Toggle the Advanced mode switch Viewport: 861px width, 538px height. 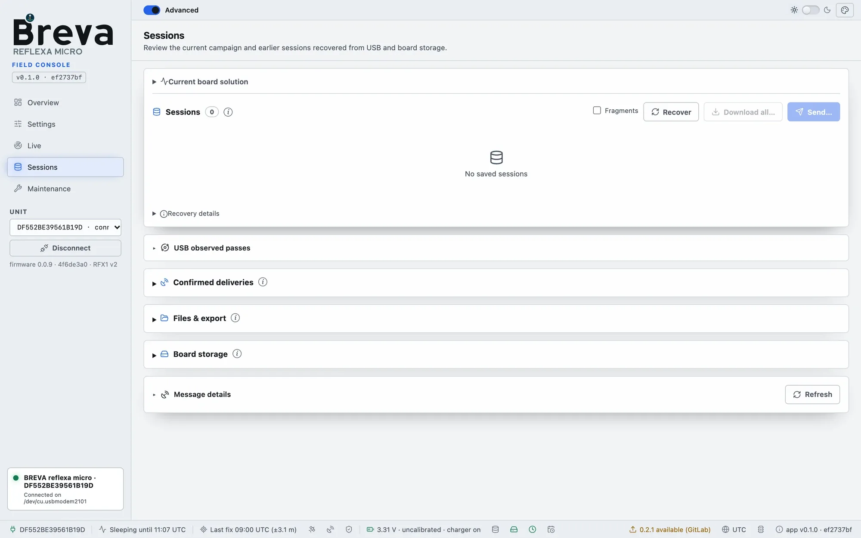click(152, 10)
